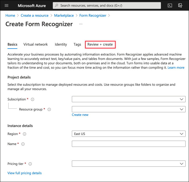Click the Resource group field label
The image size is (189, 182).
click(31, 109)
